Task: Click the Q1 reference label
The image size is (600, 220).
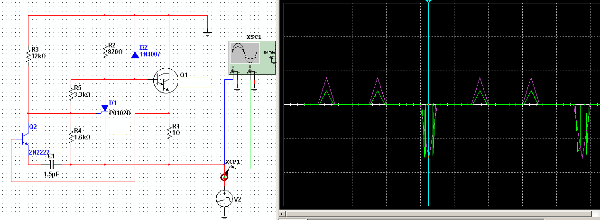Action: [184, 75]
